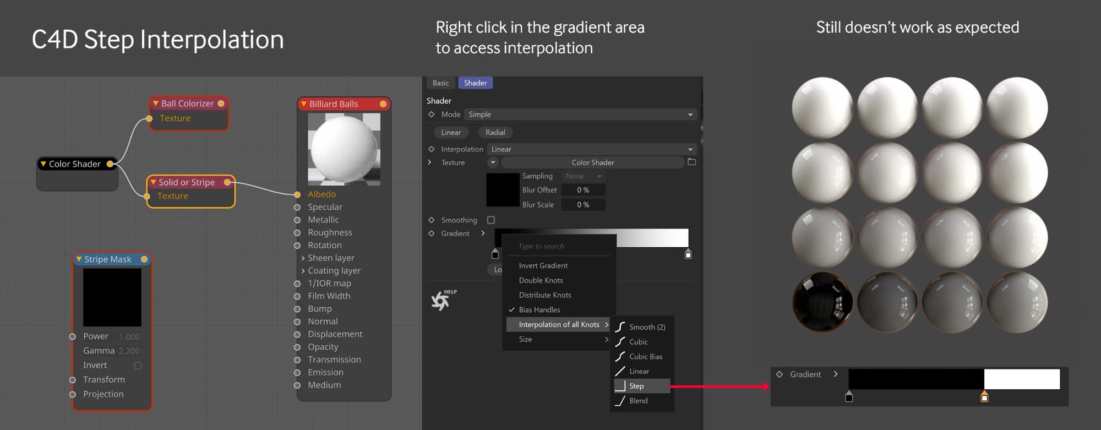This screenshot has height=430, width=1101.
Task: Open the Size submenu
Action: tap(559, 340)
